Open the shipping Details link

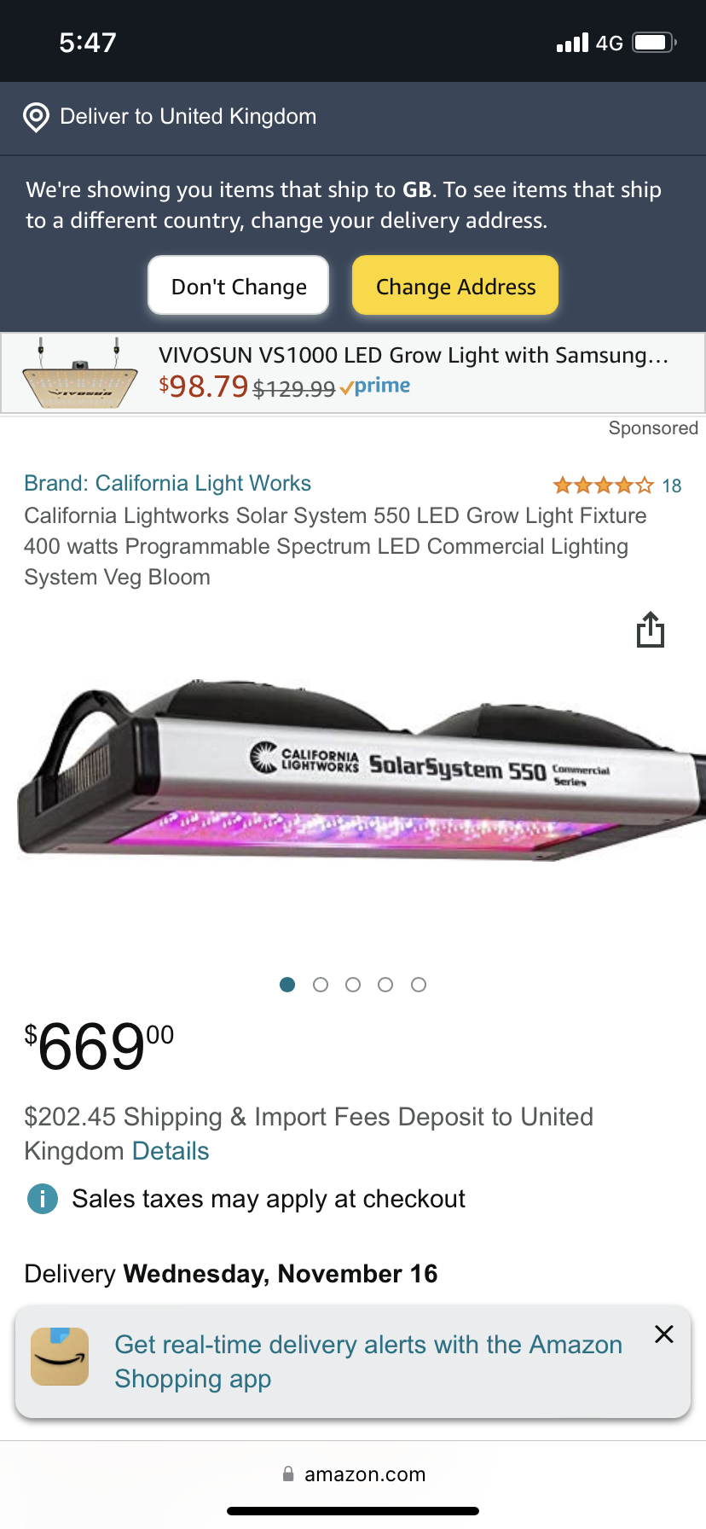171,1151
